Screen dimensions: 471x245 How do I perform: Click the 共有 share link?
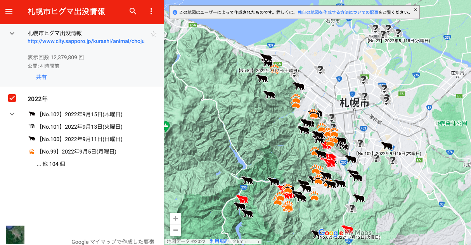[42, 77]
